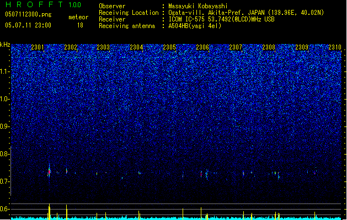Click the date stamp 05.07.11 23:00

tap(28, 25)
